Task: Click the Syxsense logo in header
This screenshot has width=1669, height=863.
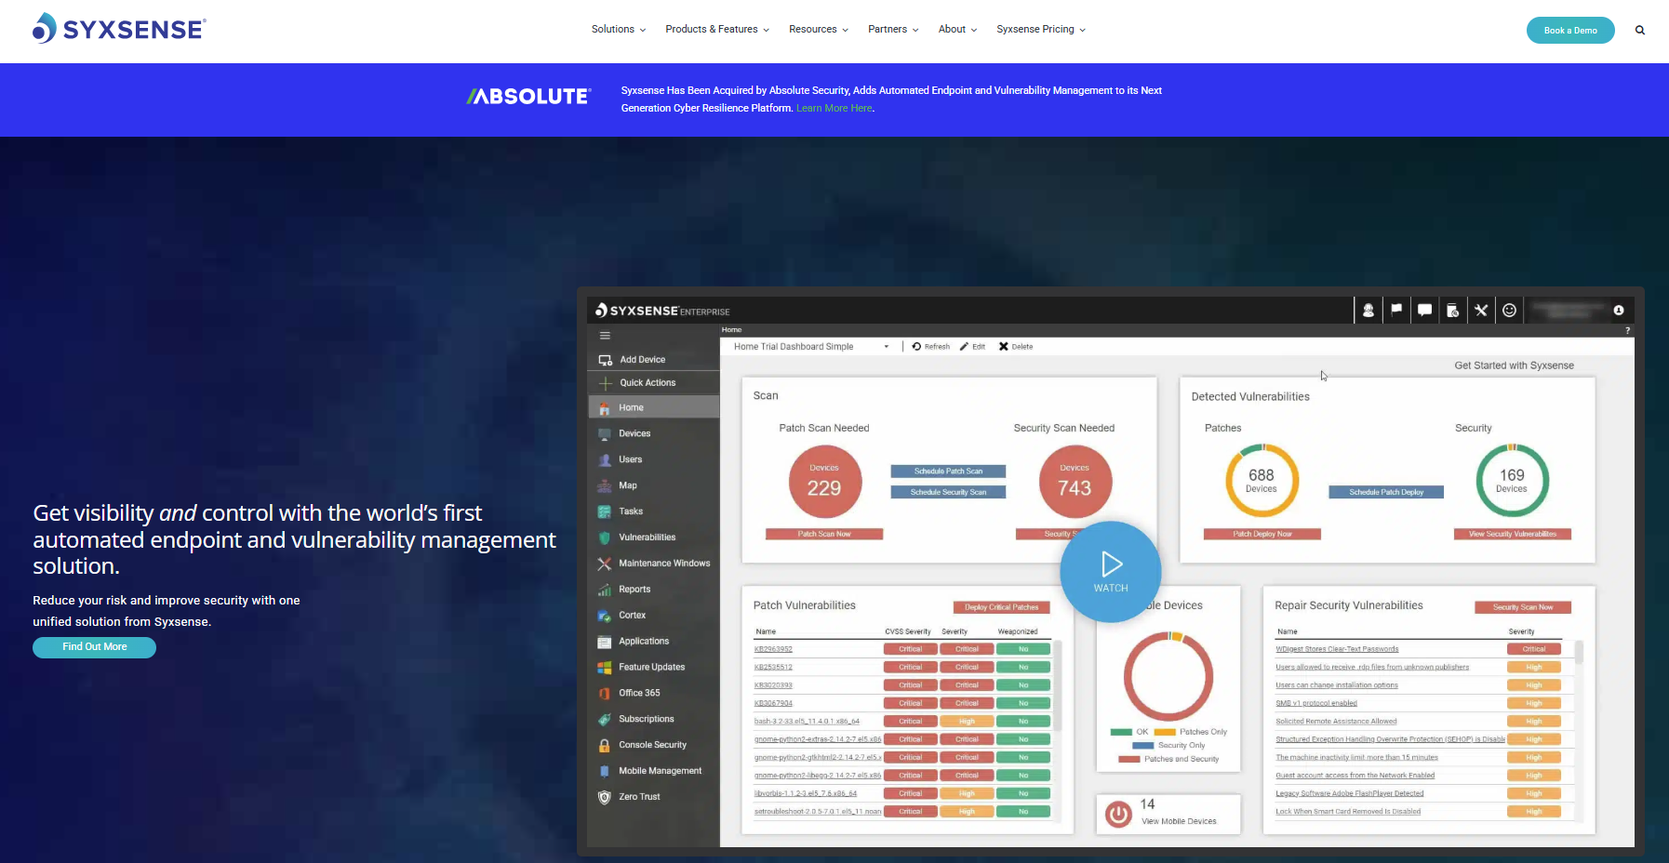Action: pyautogui.click(x=119, y=29)
